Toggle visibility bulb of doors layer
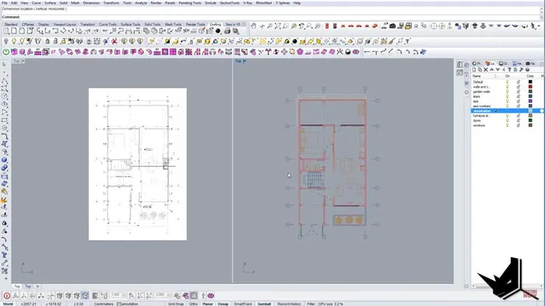The height and width of the screenshot is (306, 545). tap(507, 120)
